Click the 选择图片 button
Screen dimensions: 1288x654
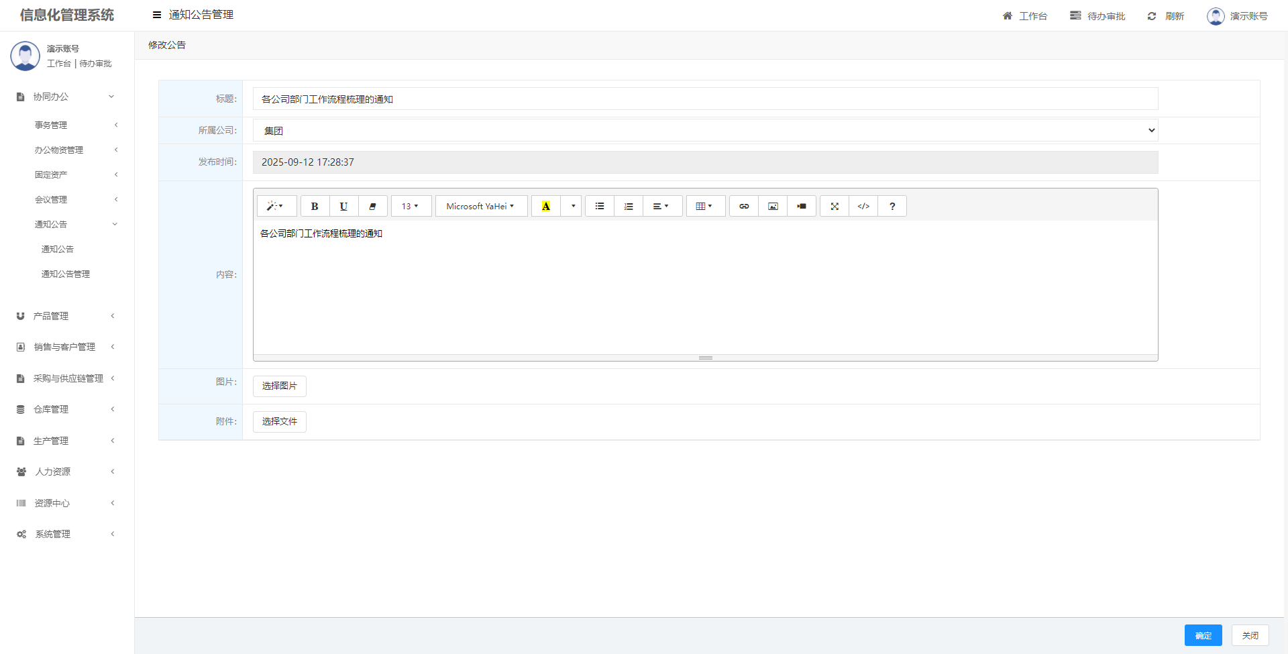[x=279, y=386]
